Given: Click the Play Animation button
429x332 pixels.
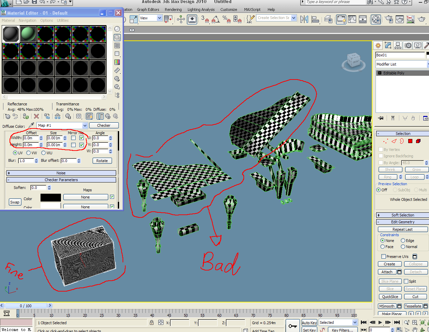Looking at the screenshot, I should 380,322.
